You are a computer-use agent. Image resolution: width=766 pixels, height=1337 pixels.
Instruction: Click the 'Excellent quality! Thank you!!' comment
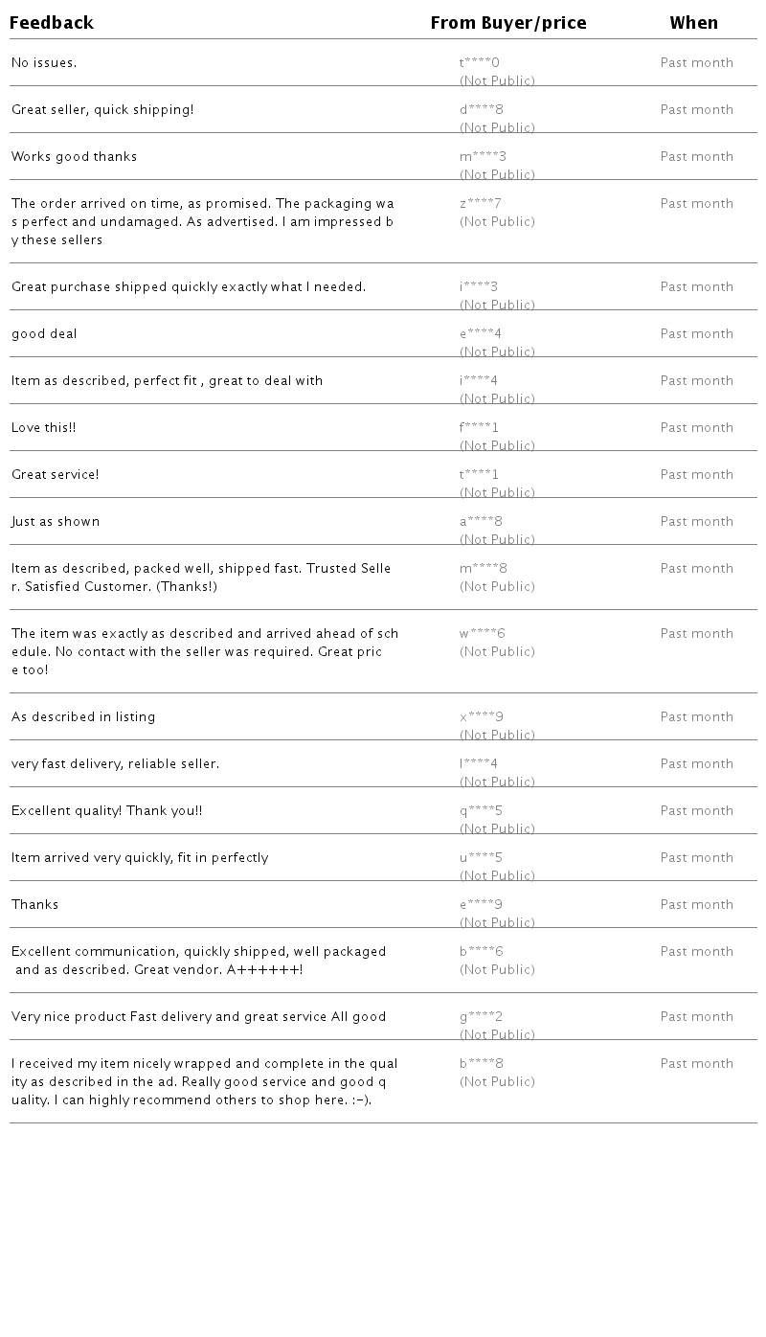point(106,811)
